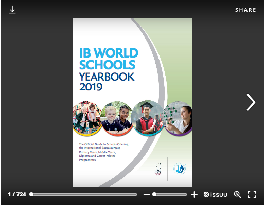Screen dimensions: 265x205
Task: Open the SHARE options
Action: click(x=245, y=10)
